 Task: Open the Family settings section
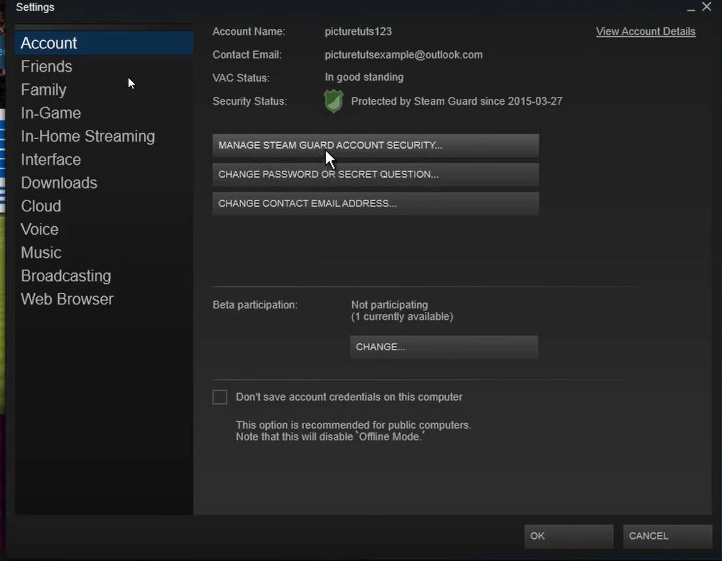pyautogui.click(x=43, y=89)
